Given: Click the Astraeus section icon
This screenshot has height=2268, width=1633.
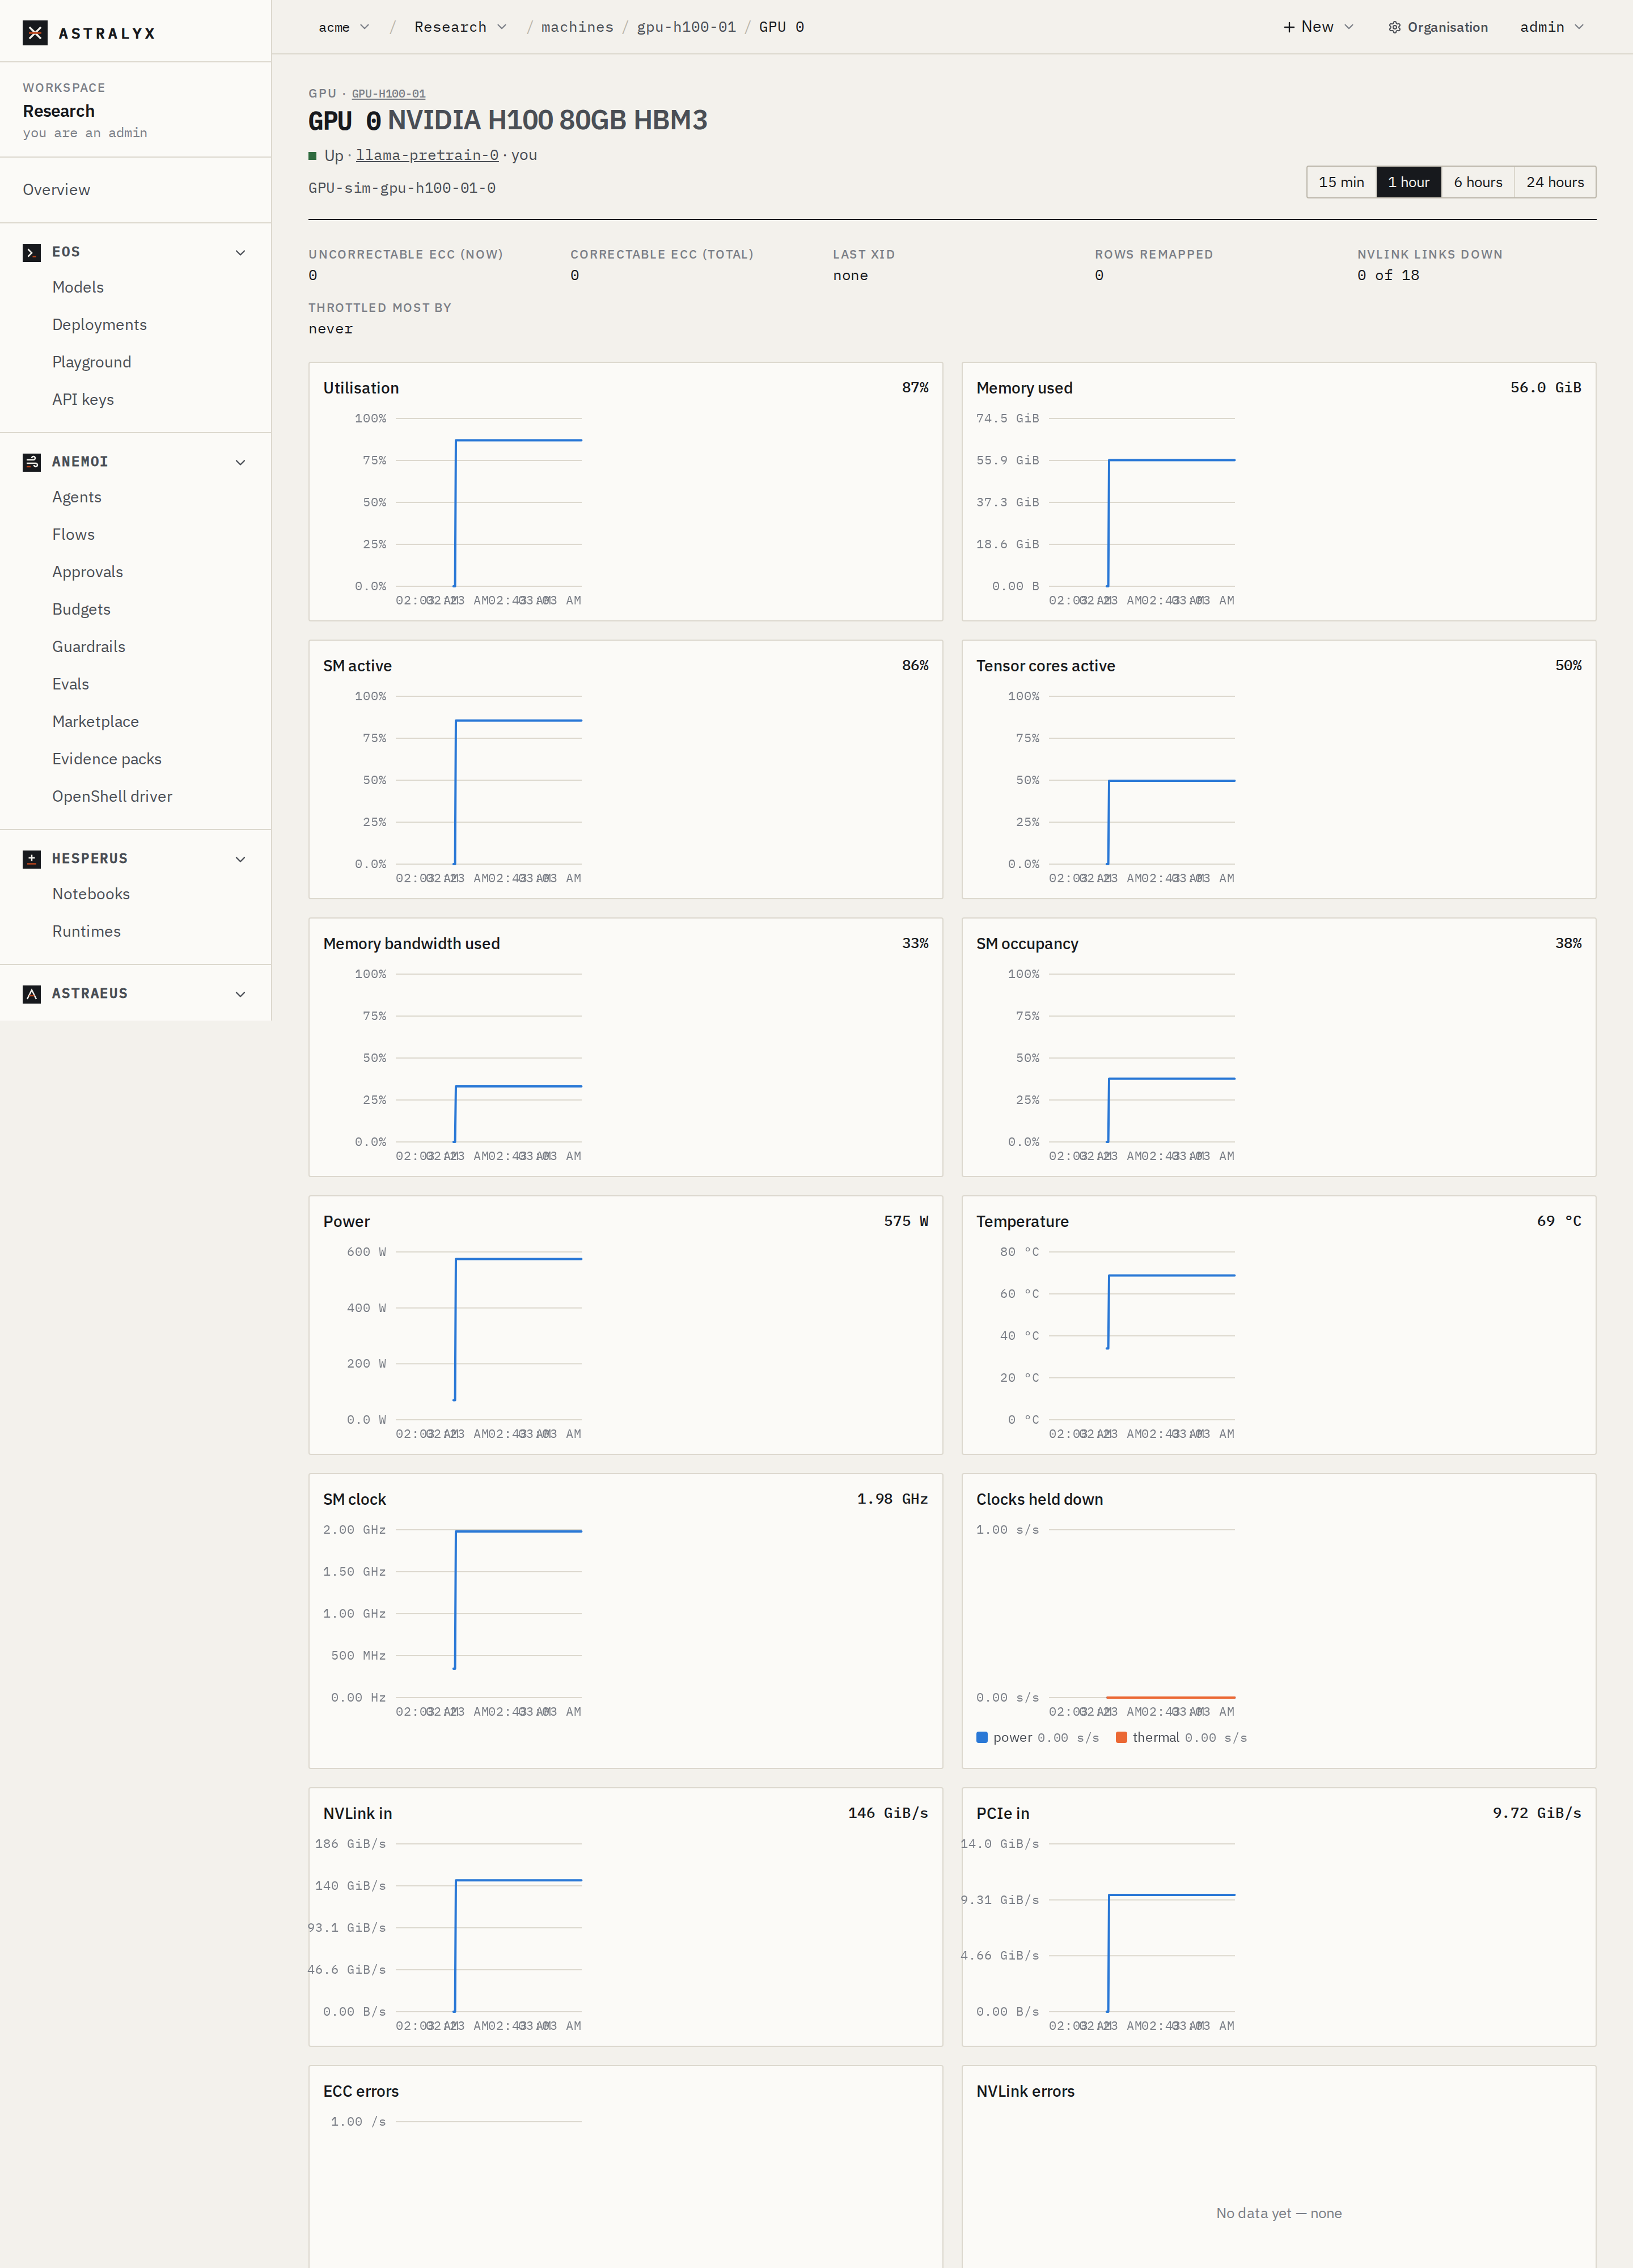Looking at the screenshot, I should [32, 994].
